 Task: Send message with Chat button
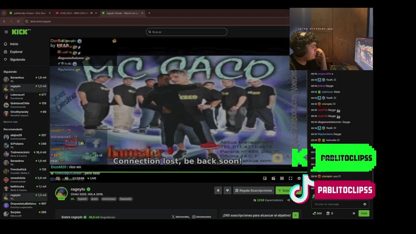coord(364,214)
